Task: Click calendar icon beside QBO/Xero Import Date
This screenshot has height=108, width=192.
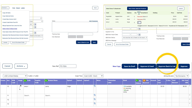Action: [x=139, y=35]
